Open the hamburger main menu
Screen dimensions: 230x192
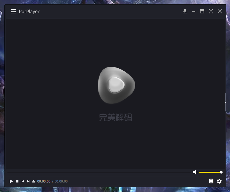coord(13,11)
